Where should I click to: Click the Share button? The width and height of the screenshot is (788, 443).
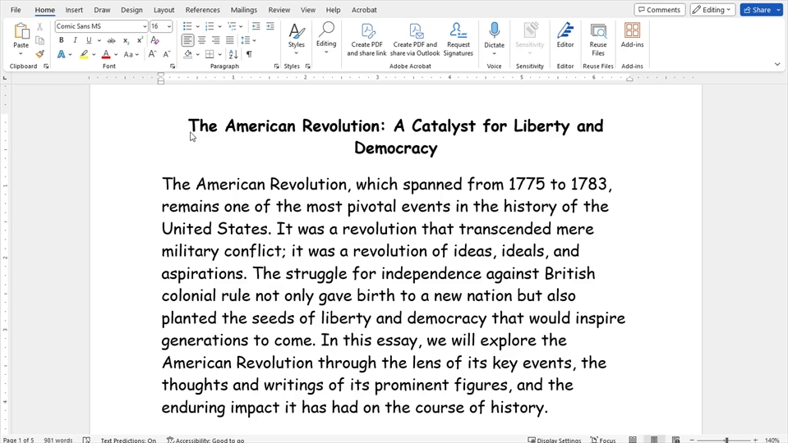761,10
